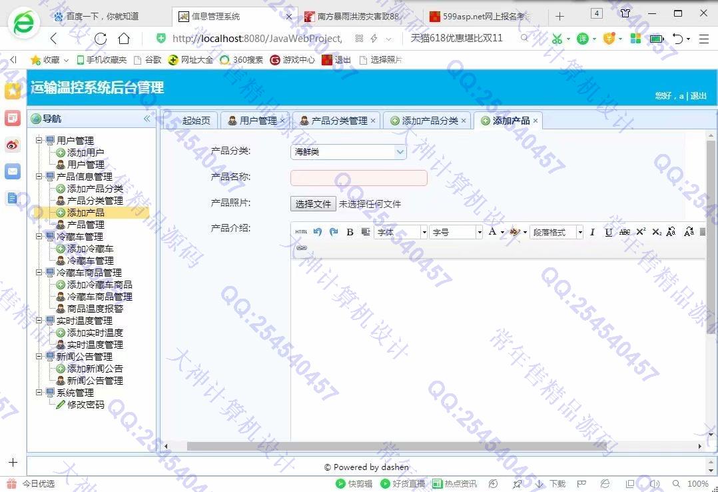Viewport: 718px width, 492px height.
Task: Click the browser address bar URL
Action: (x=257, y=39)
